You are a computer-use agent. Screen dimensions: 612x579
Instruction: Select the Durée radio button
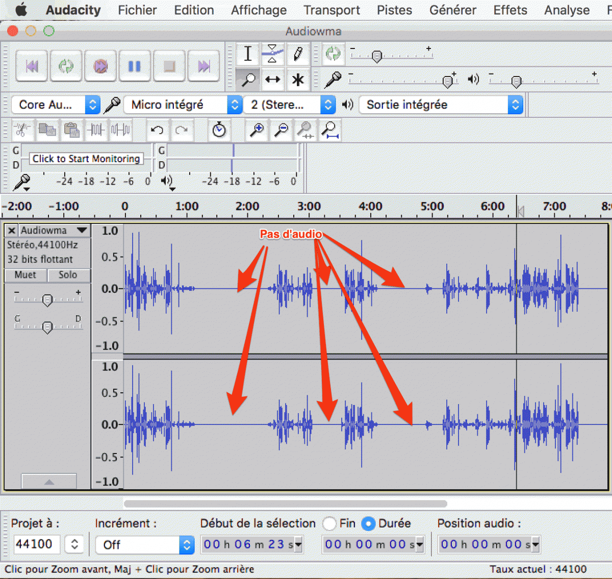(368, 523)
